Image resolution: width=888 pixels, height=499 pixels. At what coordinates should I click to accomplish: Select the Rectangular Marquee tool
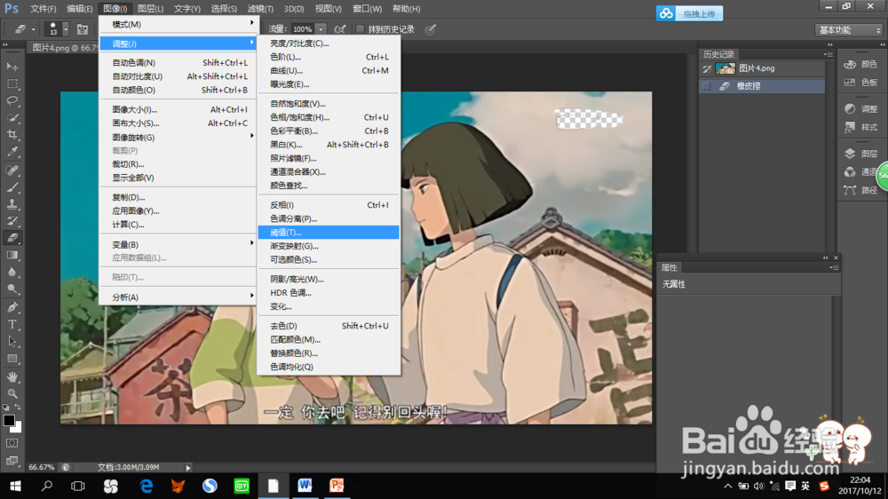point(12,83)
